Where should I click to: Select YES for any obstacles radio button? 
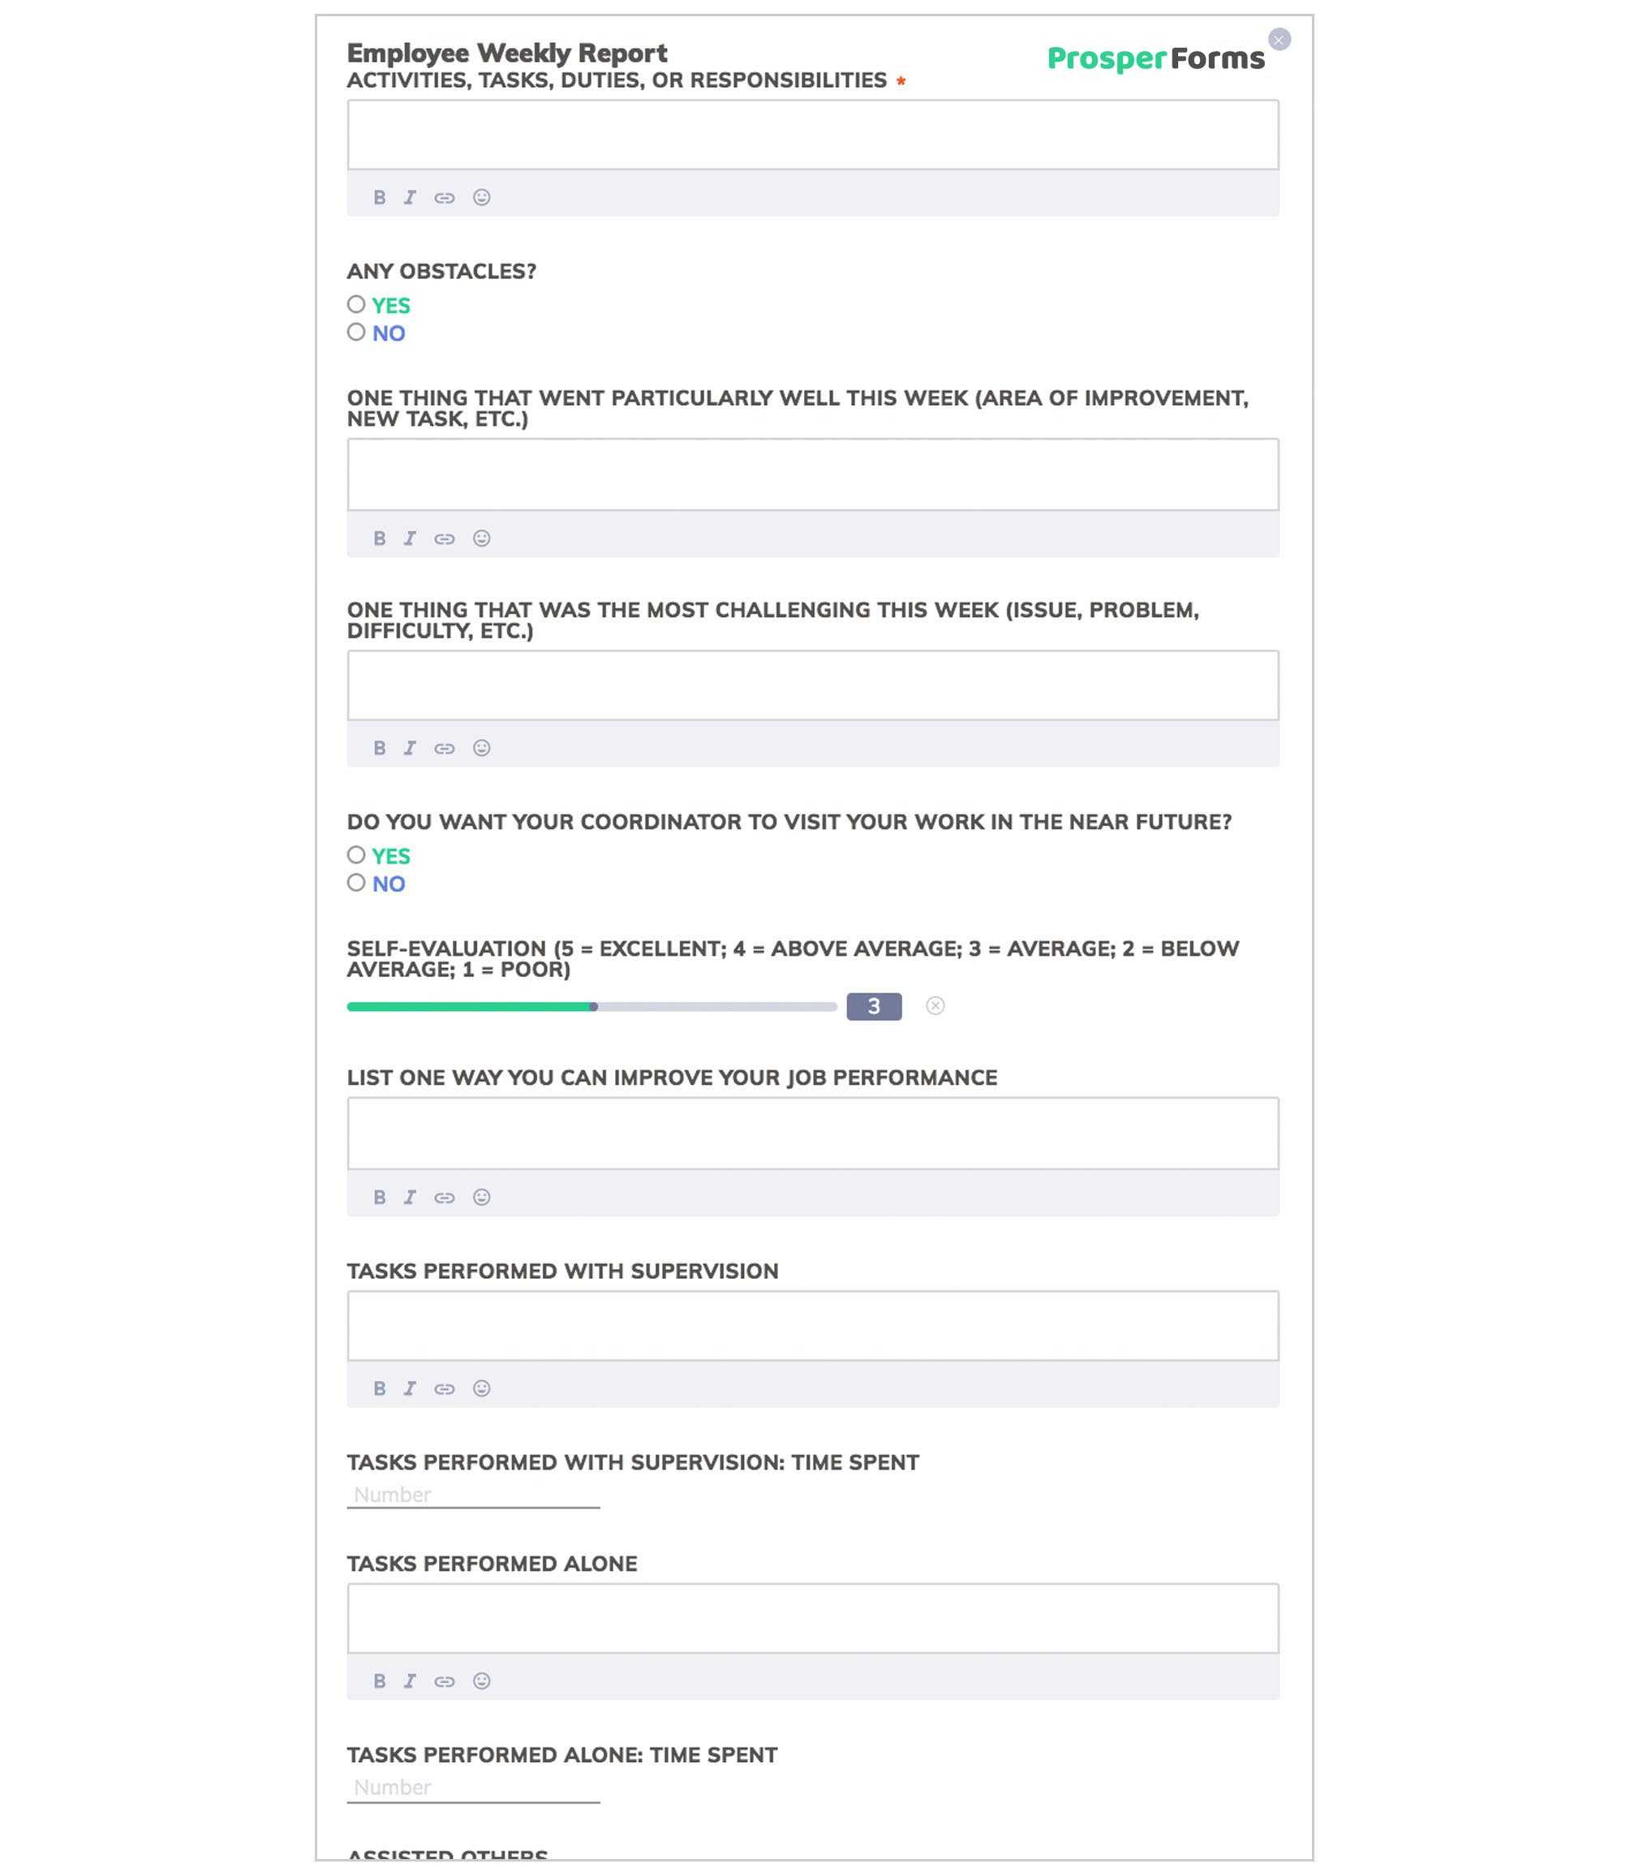pos(356,305)
